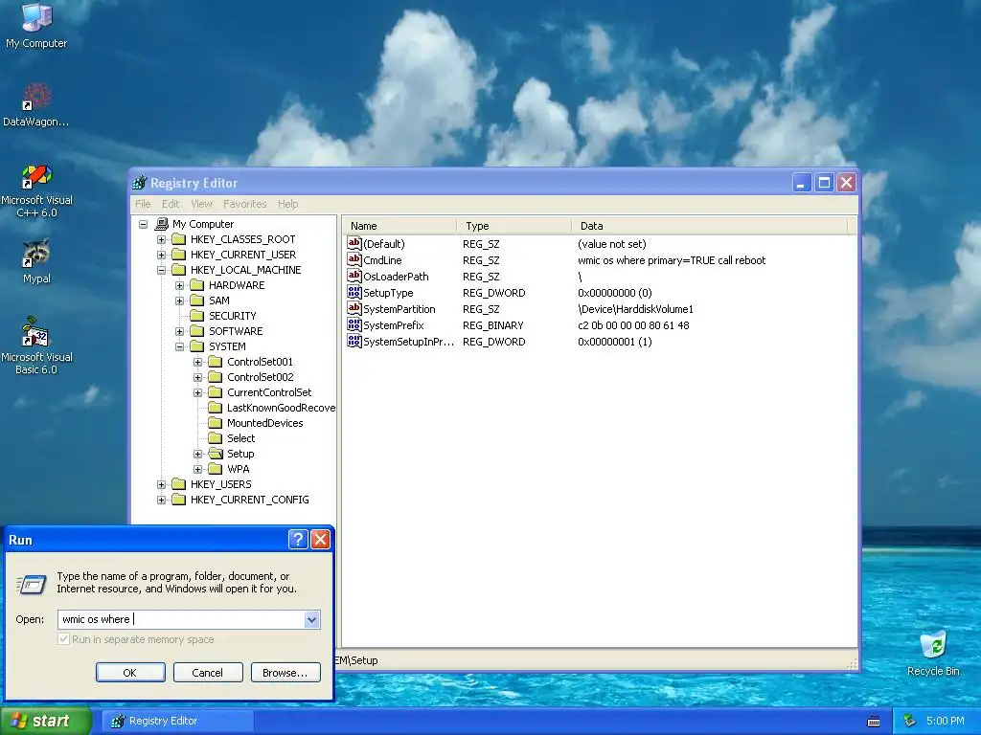Select the SECURITY key folder icon
981x735 pixels.
point(197,316)
